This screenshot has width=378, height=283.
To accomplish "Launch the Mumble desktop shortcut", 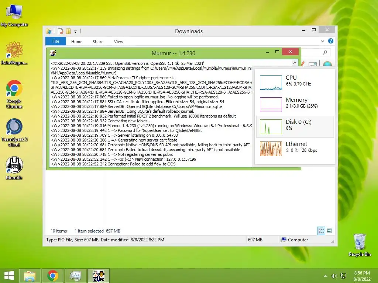I will tap(14, 168).
